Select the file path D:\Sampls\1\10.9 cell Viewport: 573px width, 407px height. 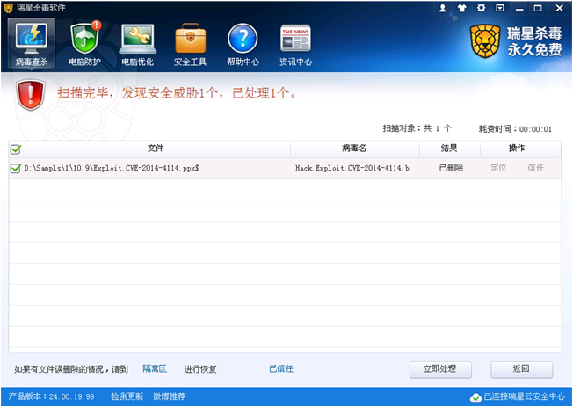tap(112, 168)
